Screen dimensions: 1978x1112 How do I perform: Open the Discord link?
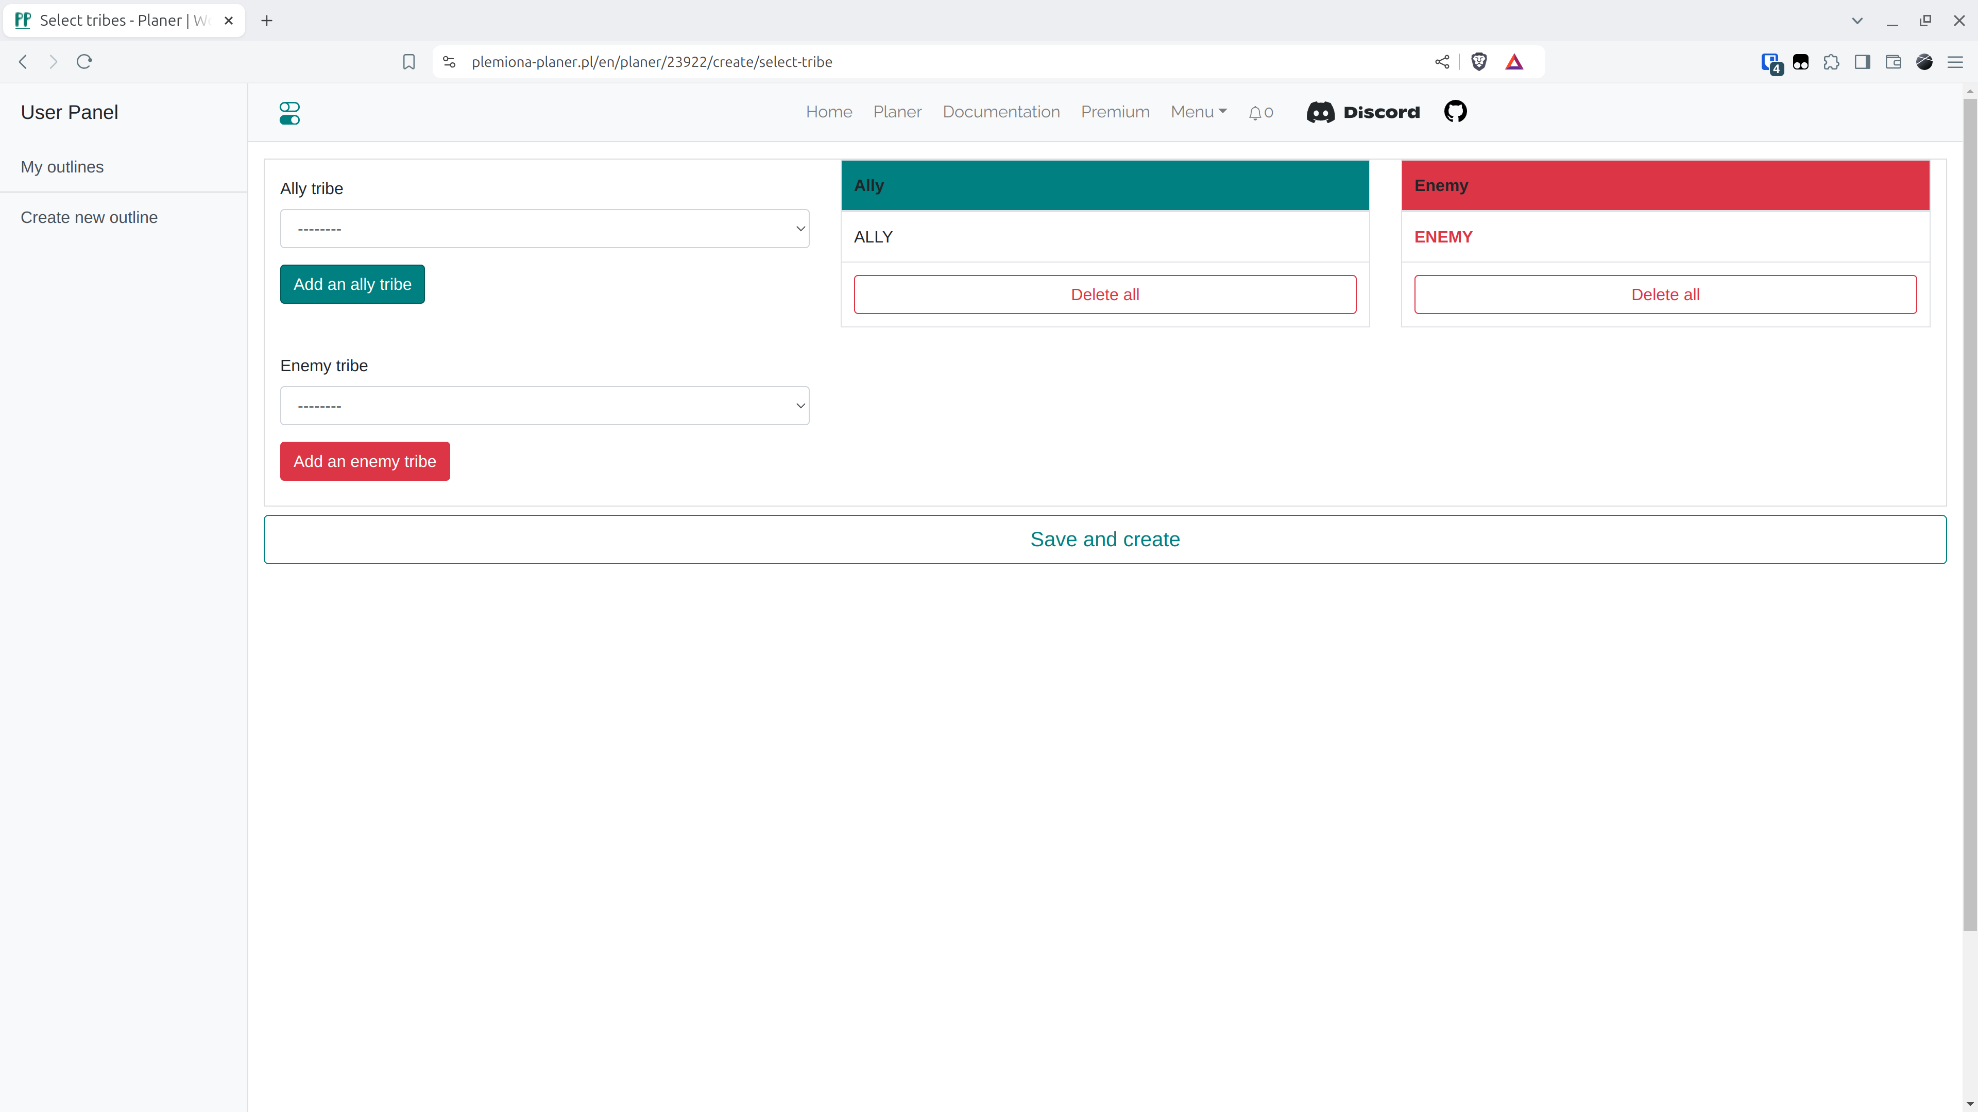click(x=1363, y=112)
